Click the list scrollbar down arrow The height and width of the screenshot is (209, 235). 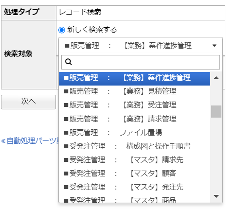[216, 196]
